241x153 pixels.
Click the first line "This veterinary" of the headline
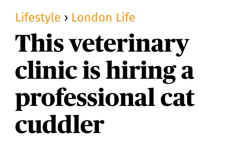(102, 44)
